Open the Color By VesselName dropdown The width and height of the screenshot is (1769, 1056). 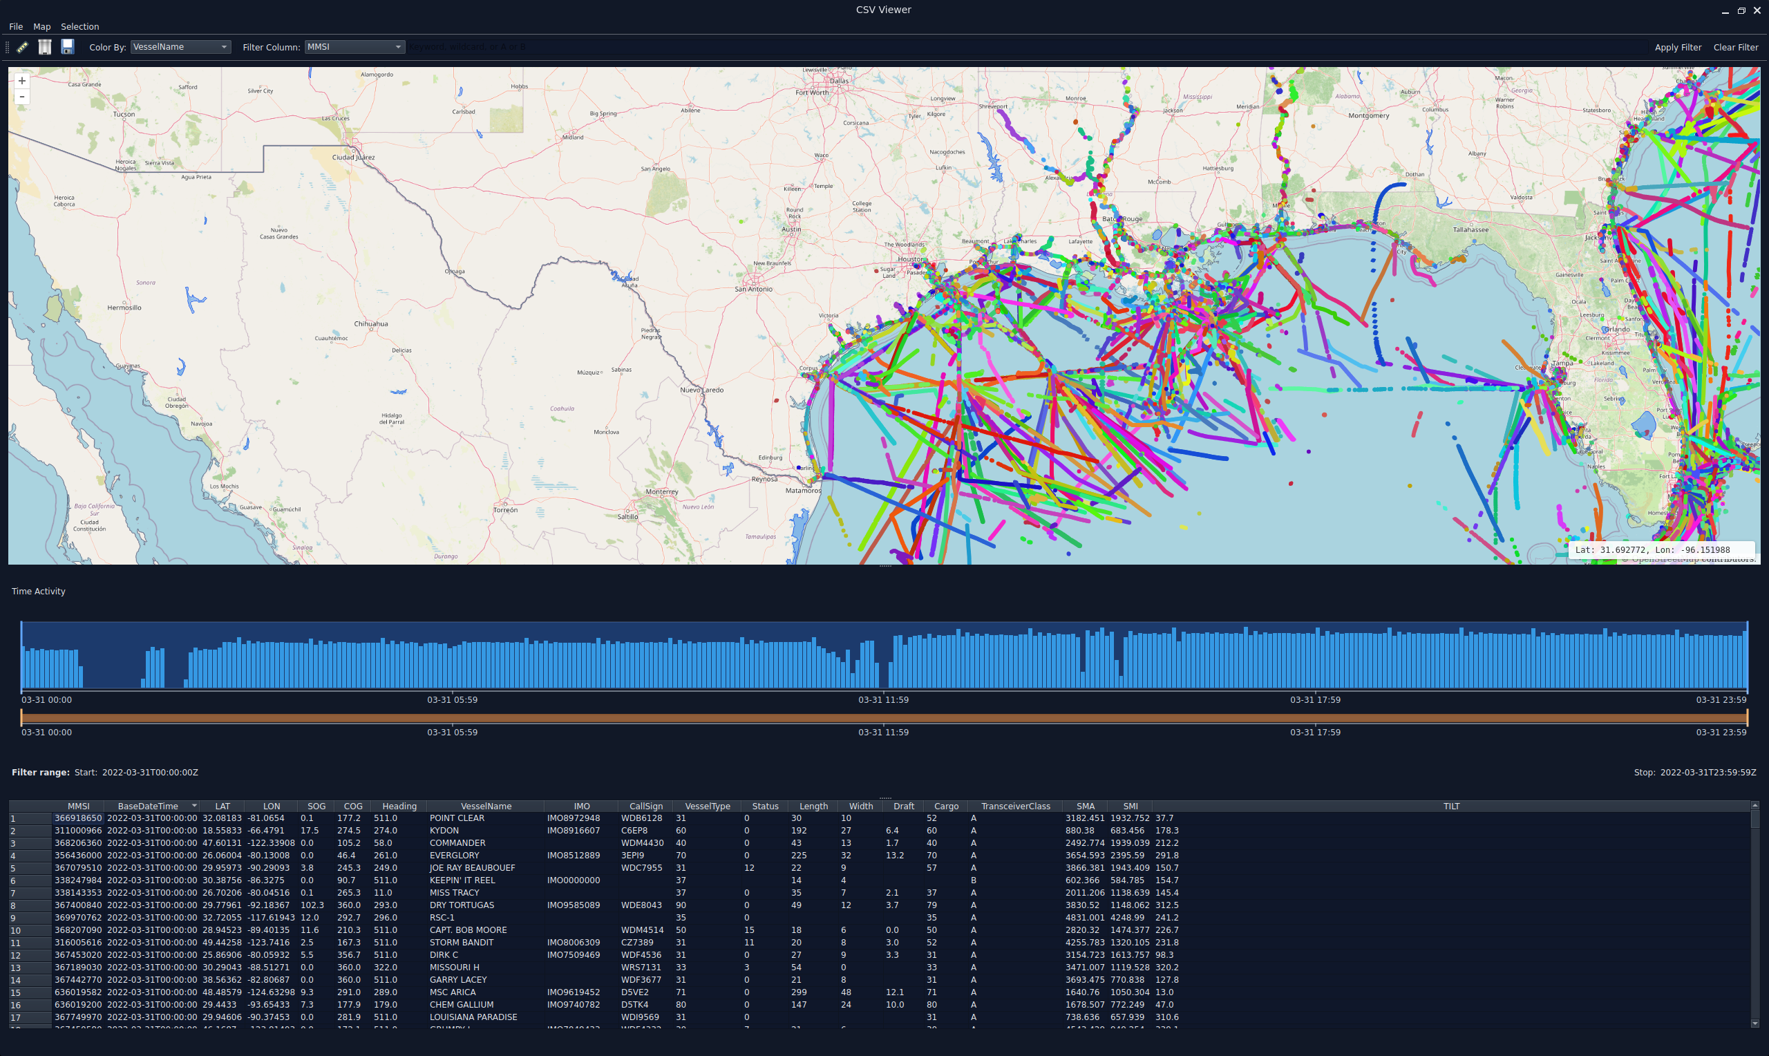point(180,47)
